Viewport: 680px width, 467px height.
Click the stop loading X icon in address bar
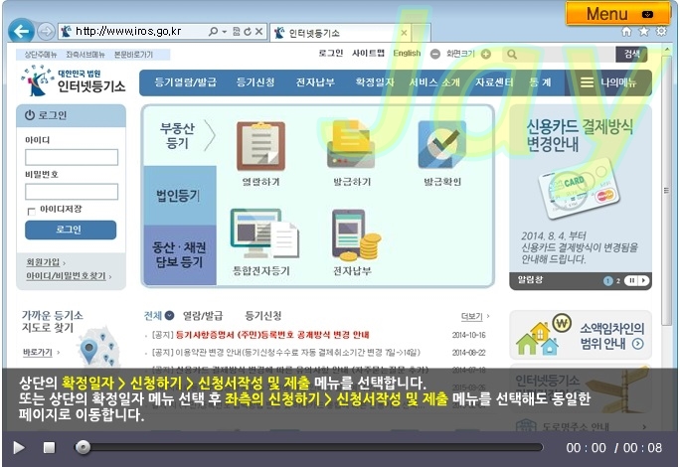coord(258,31)
